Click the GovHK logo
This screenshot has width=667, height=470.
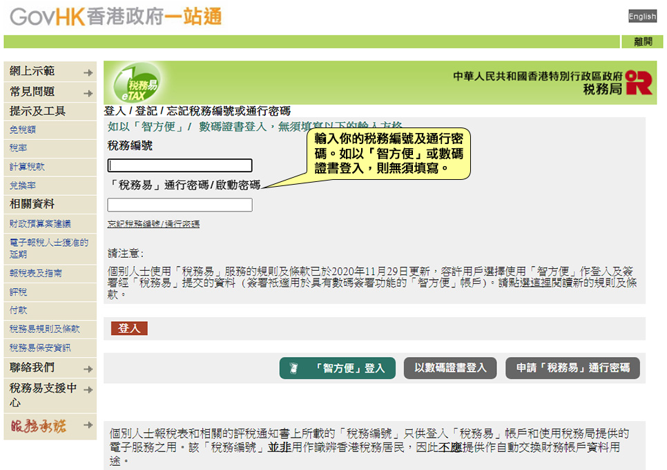(x=116, y=17)
